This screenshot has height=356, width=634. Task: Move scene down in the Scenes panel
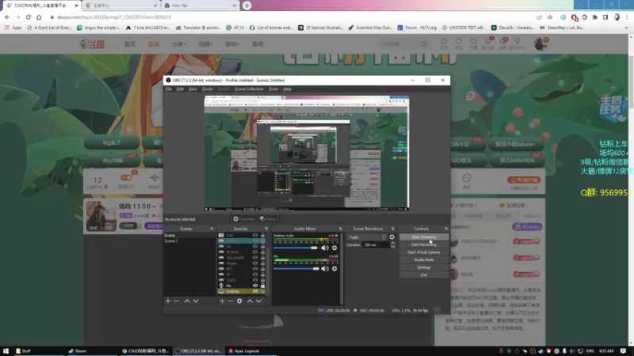tap(196, 301)
